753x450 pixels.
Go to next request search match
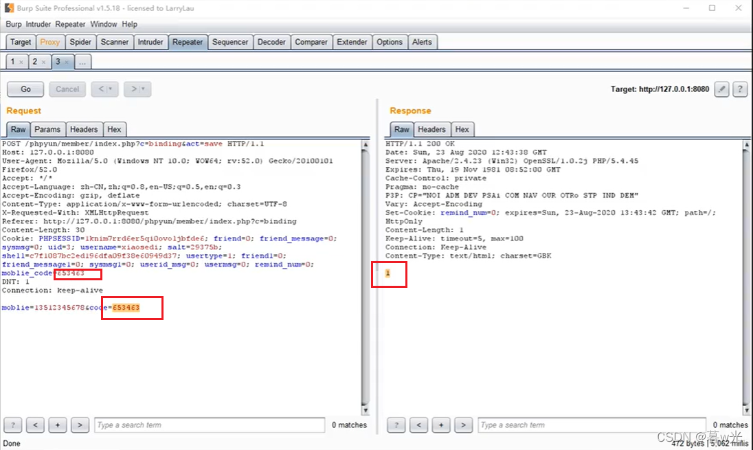click(80, 425)
